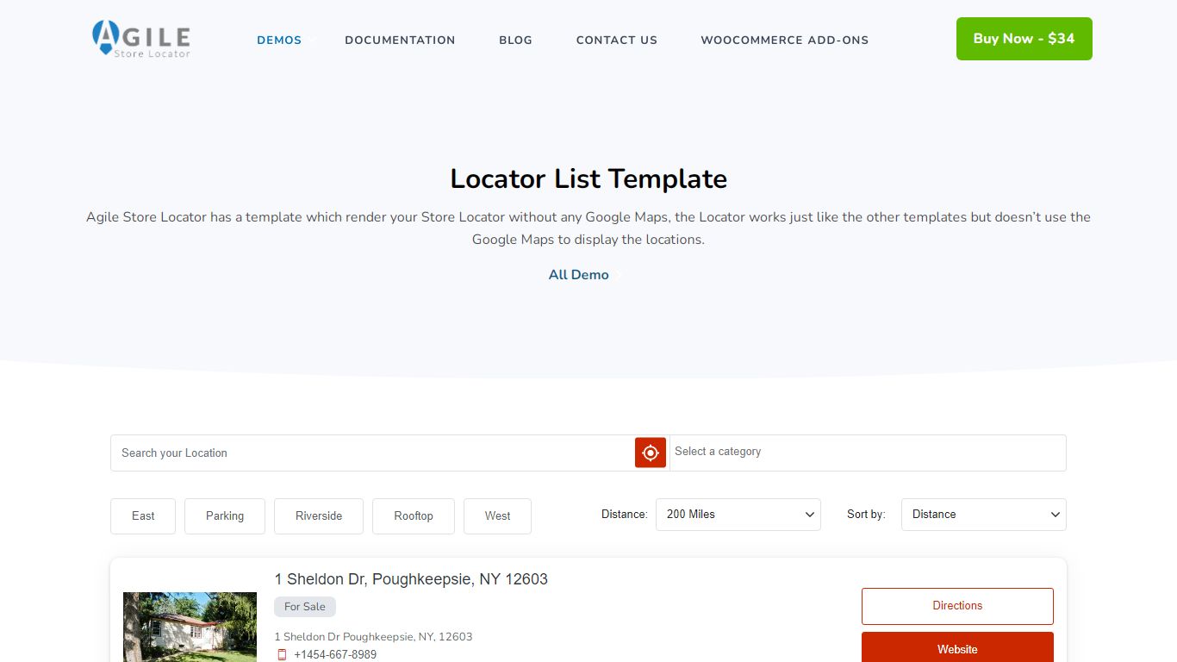
Task: Call phone number +1454-667-8989
Action: pyautogui.click(x=335, y=655)
